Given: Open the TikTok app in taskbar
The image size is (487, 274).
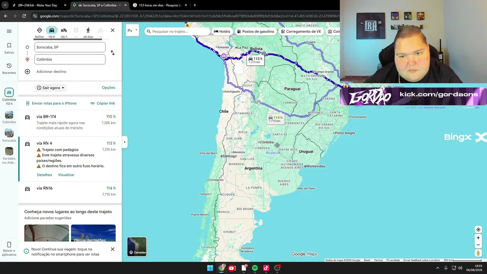Looking at the screenshot, I should point(266,268).
